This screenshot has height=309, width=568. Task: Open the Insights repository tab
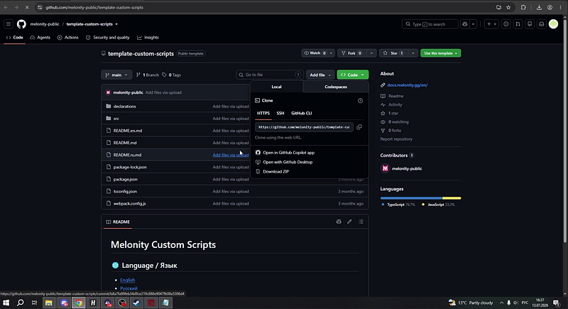click(148, 38)
